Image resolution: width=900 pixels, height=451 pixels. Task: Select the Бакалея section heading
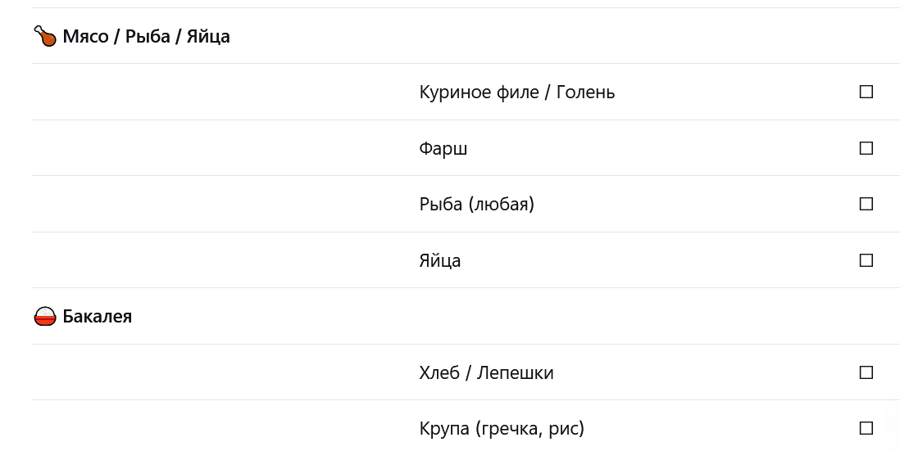(x=97, y=316)
